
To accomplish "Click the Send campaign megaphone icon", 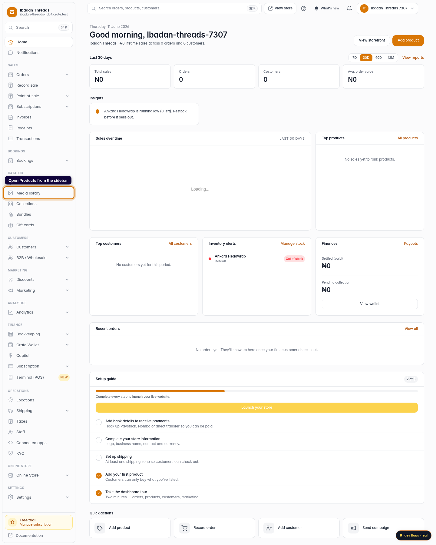I will point(353,528).
